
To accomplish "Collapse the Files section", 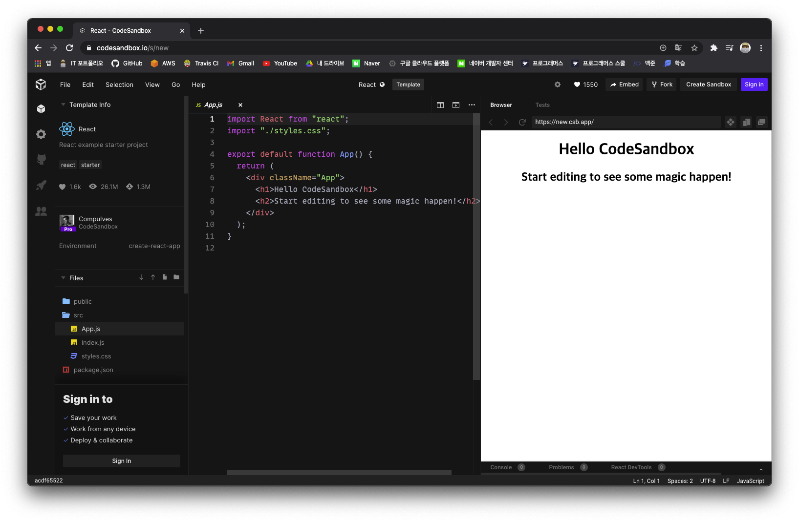I will [x=64, y=278].
